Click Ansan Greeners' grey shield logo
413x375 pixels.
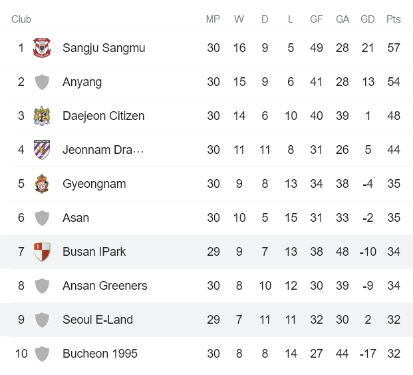(42, 286)
